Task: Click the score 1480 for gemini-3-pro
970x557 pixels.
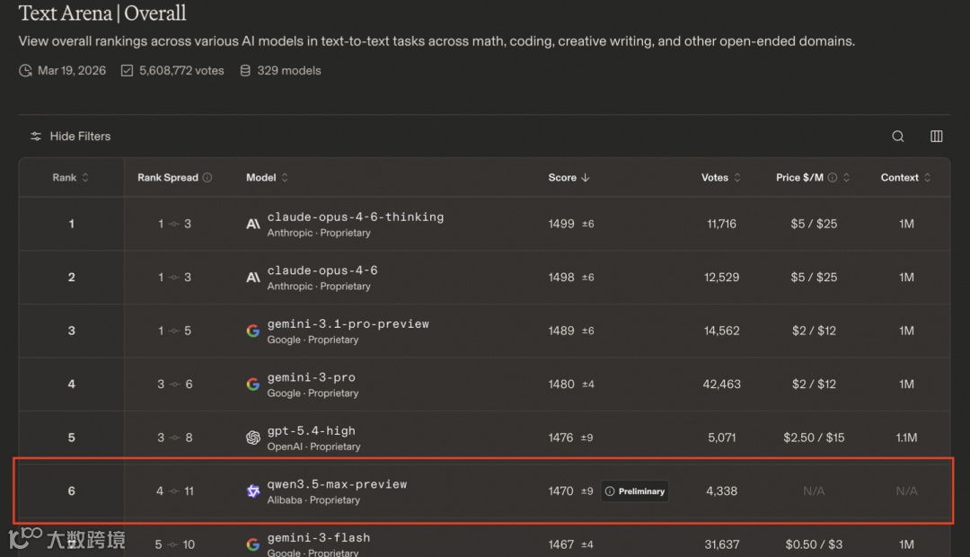Action: [561, 385]
